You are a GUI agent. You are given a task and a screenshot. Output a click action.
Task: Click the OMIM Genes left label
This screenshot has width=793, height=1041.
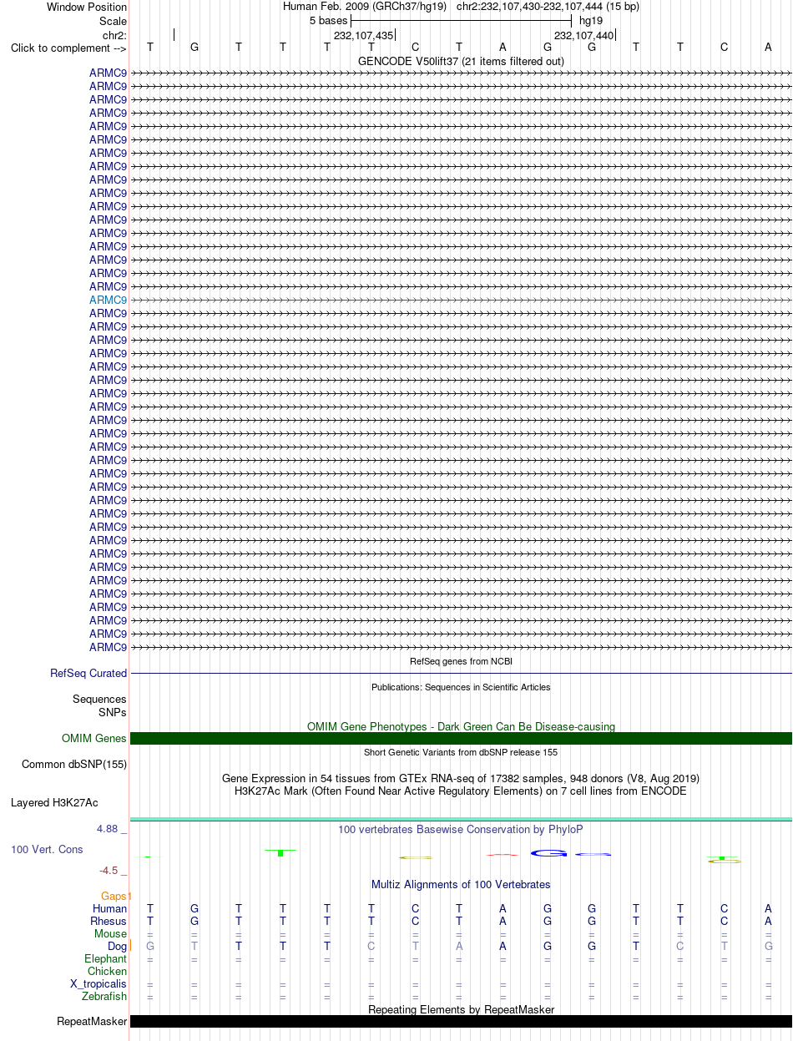[x=94, y=738]
